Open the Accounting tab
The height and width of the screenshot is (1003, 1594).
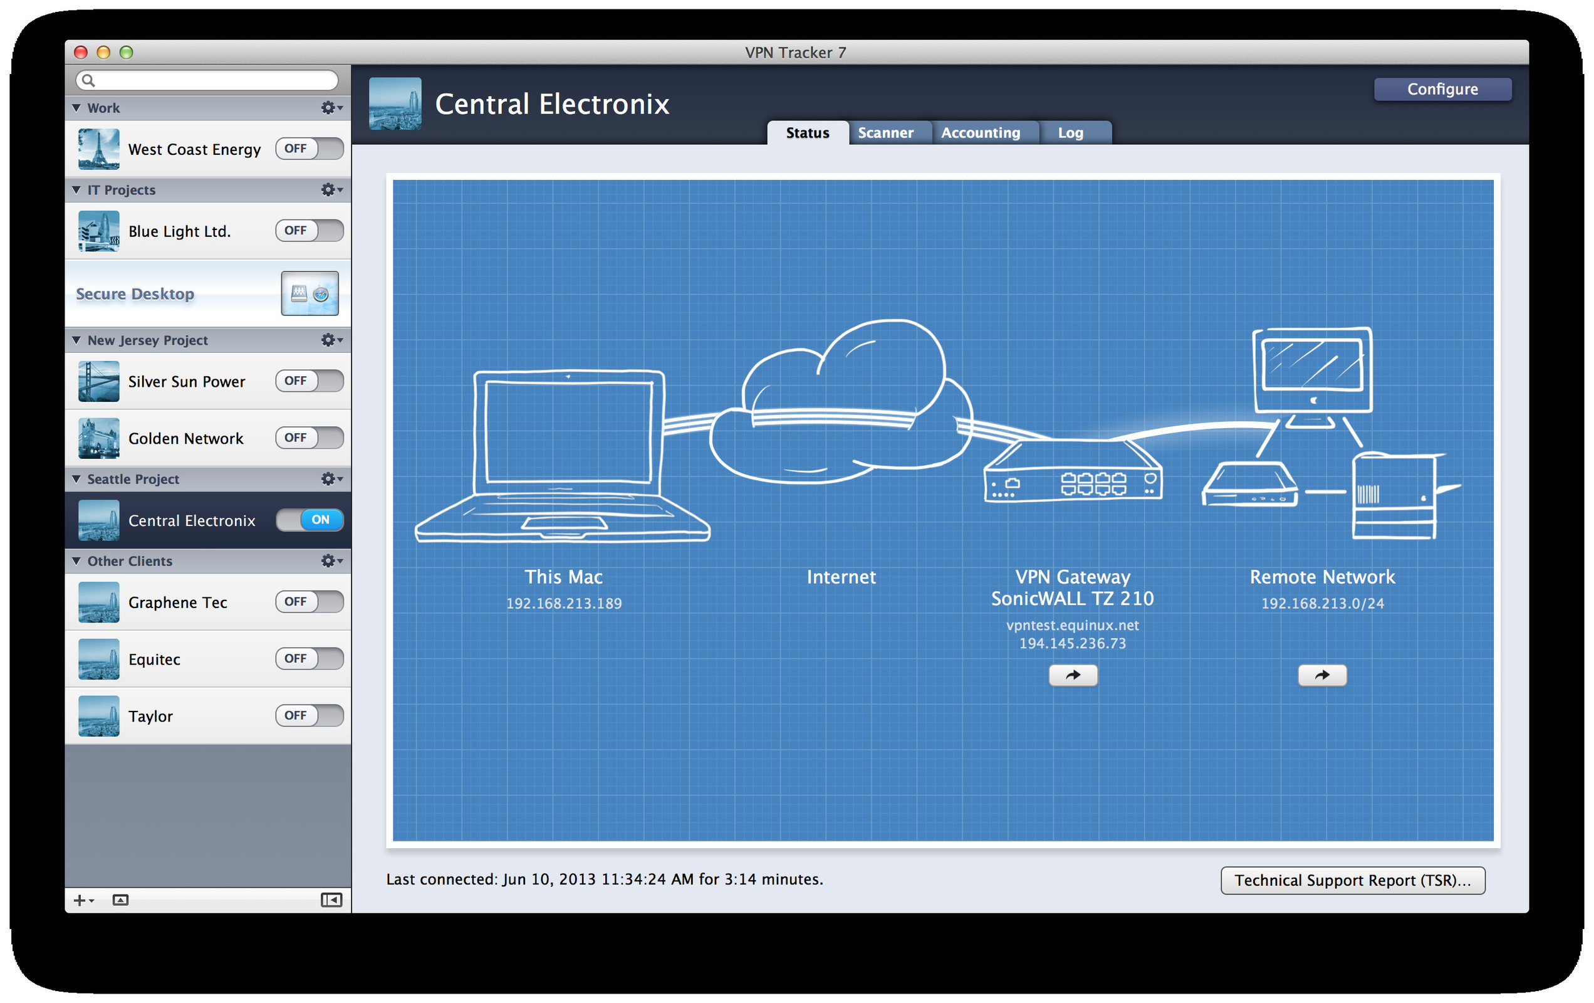click(x=981, y=132)
